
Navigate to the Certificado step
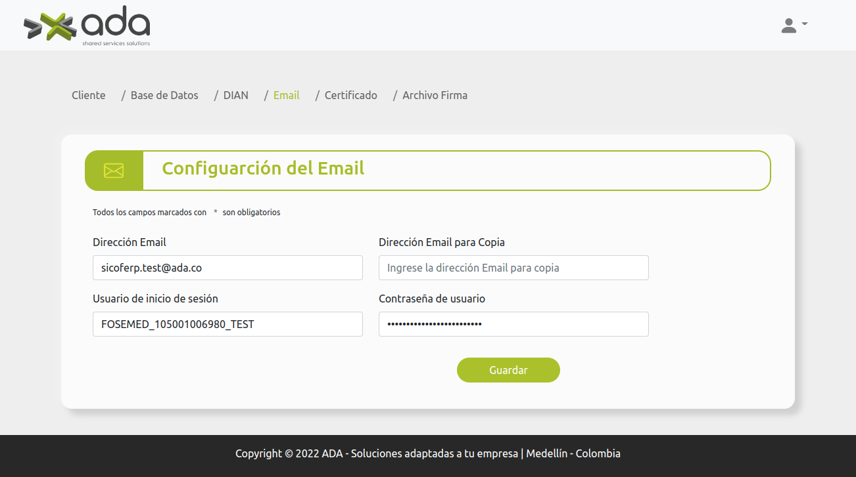coord(350,95)
